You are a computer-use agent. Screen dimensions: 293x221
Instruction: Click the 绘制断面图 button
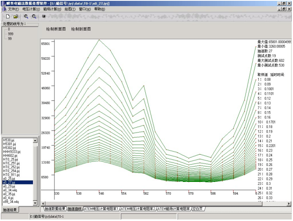[x=56, y=29]
